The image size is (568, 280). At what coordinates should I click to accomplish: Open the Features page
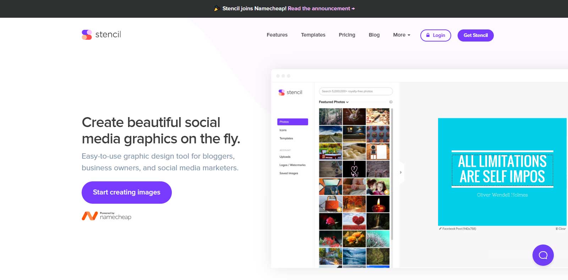click(277, 35)
